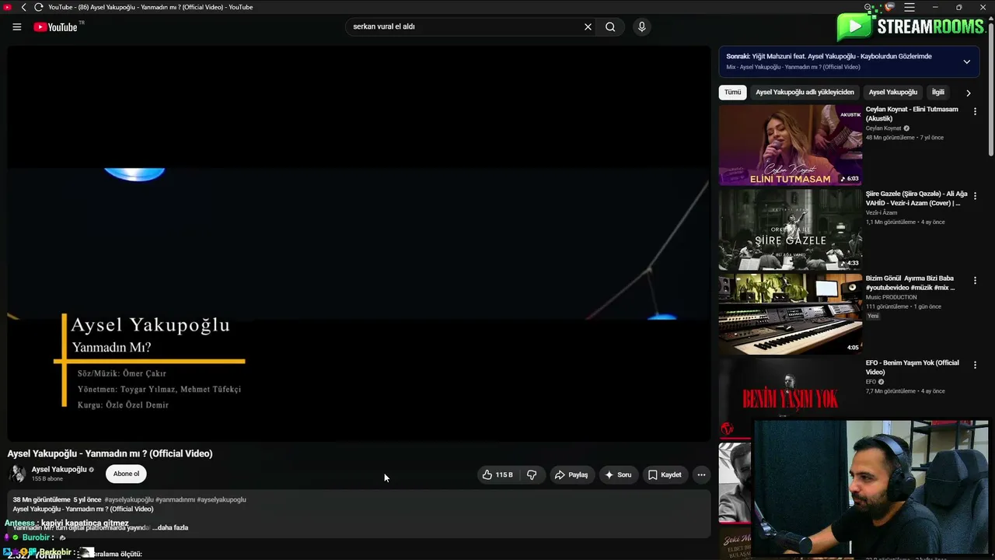
Task: Click the Vezir-i Âzam channel name
Action: [882, 213]
